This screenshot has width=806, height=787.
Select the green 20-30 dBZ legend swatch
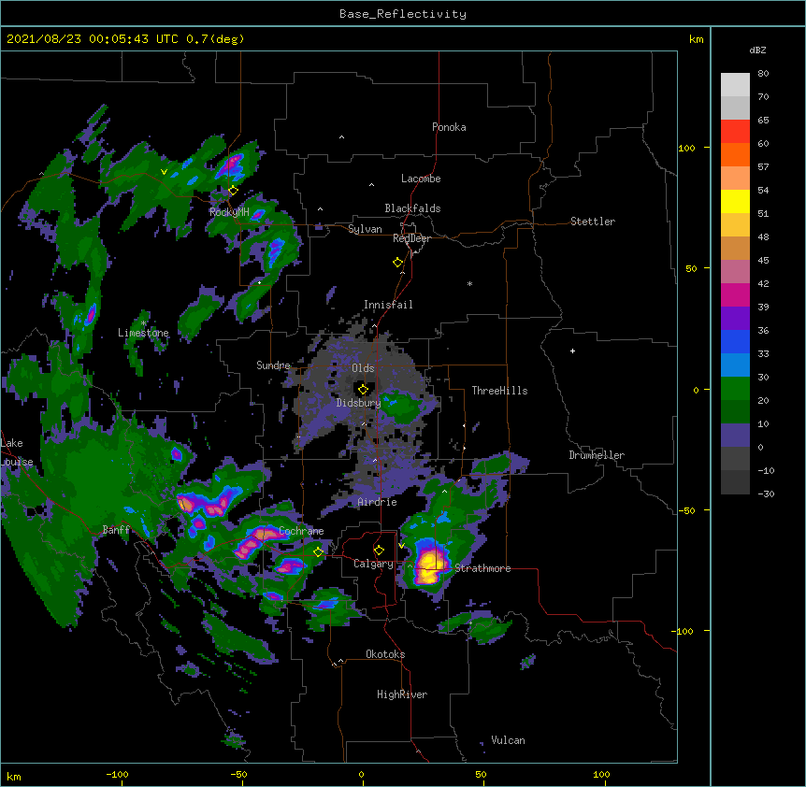[735, 389]
